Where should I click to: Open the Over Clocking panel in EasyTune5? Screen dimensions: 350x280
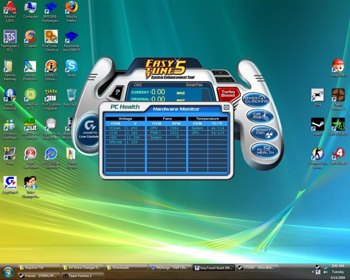(256, 100)
